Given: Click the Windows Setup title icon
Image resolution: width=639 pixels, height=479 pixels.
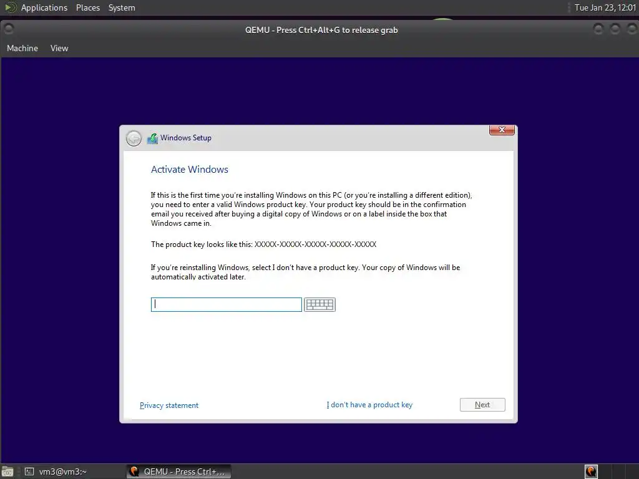Looking at the screenshot, I should (x=152, y=138).
